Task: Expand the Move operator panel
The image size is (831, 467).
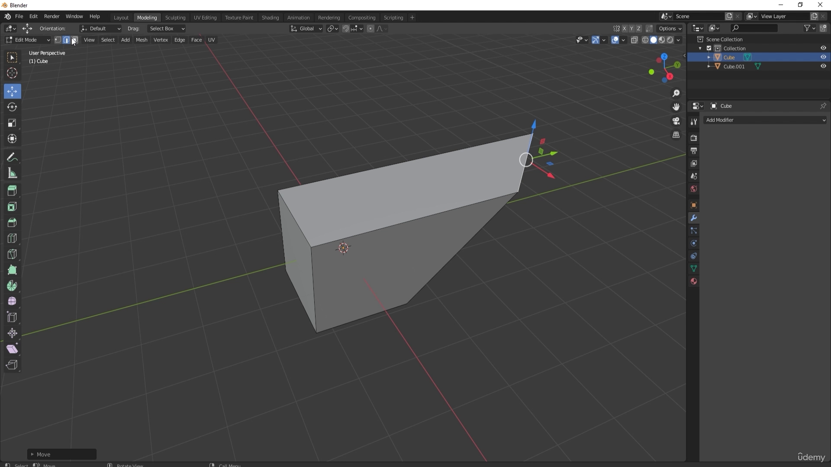Action: pos(32,454)
